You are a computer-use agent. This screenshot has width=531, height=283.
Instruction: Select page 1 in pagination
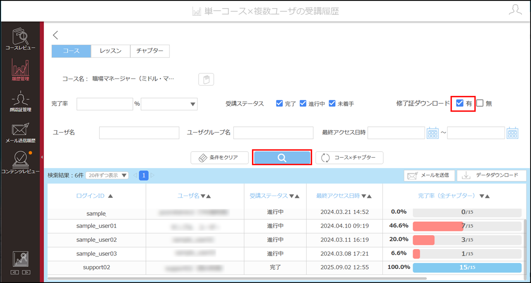(x=144, y=176)
